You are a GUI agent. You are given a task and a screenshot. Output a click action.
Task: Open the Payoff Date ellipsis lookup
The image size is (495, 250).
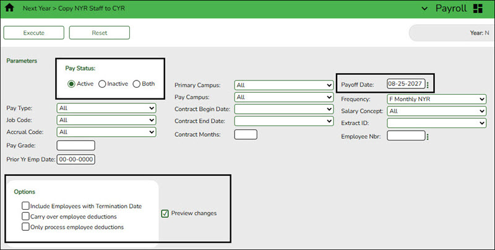coord(428,85)
